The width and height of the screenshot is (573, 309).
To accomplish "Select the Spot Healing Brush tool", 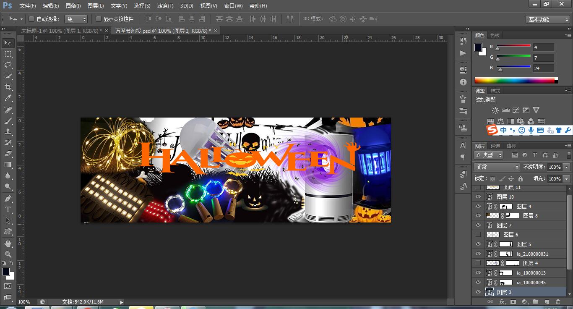I will [8, 110].
